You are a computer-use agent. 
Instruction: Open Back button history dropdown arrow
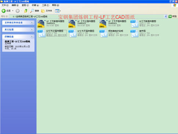(13, 11)
